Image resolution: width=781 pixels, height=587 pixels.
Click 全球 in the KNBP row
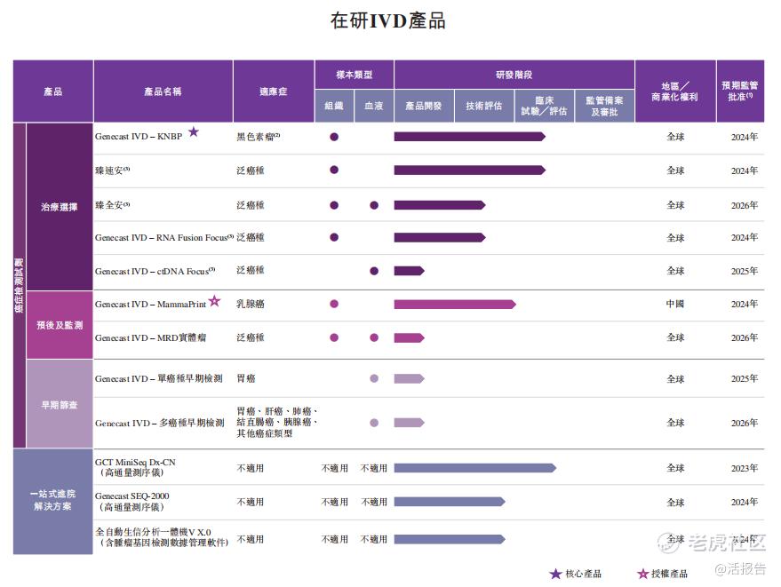[675, 137]
